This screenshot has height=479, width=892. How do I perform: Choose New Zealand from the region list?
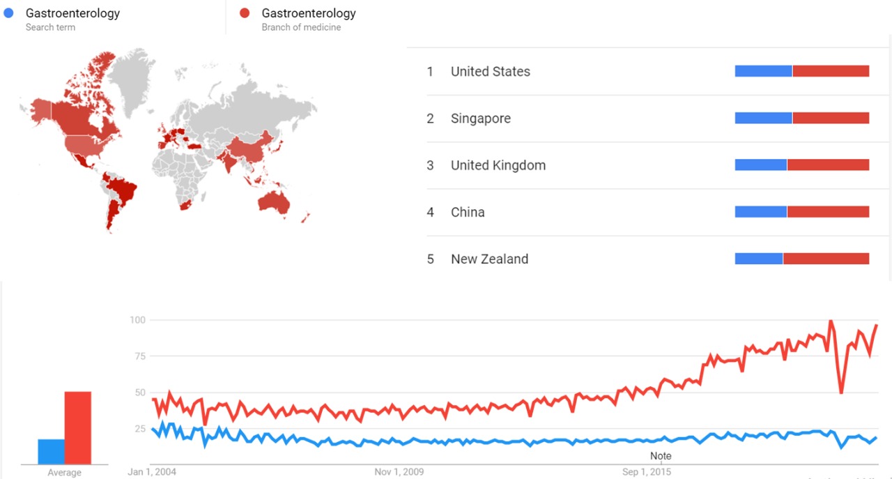pos(489,259)
